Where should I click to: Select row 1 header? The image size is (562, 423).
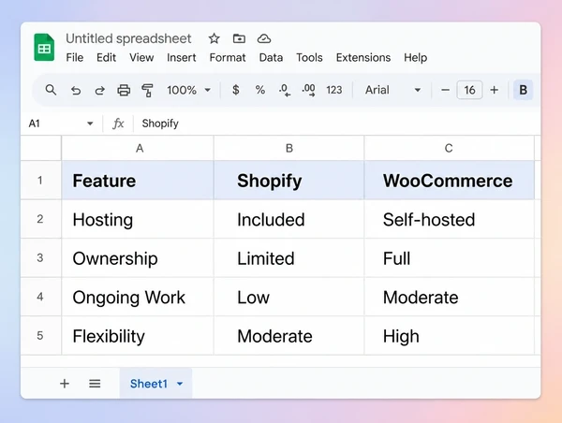pos(40,181)
